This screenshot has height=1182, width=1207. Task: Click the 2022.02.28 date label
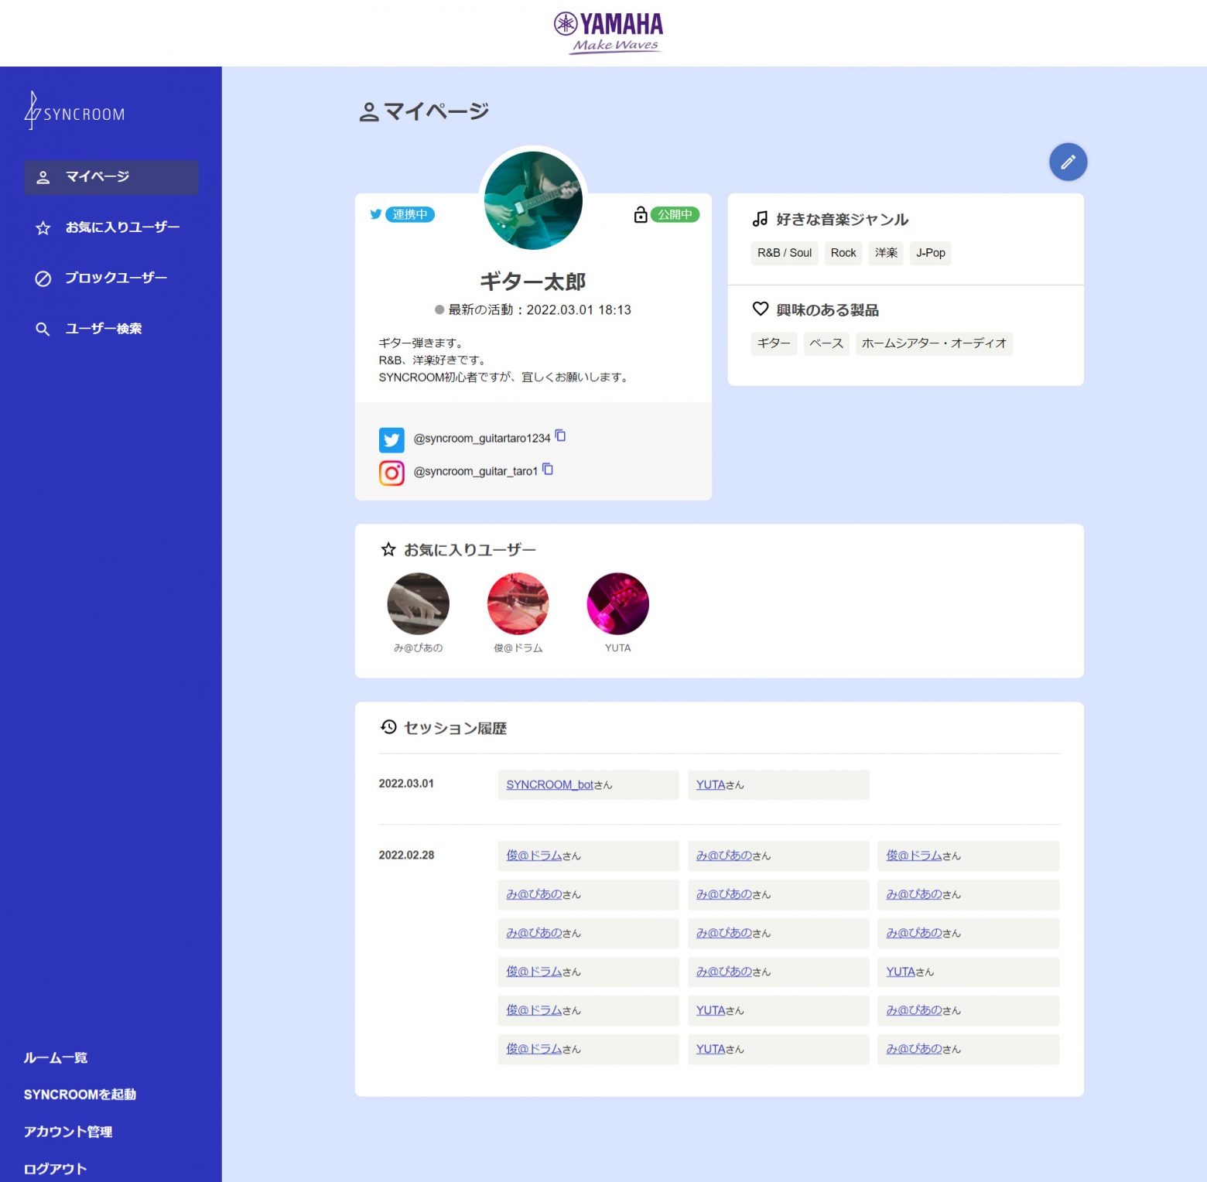click(406, 855)
